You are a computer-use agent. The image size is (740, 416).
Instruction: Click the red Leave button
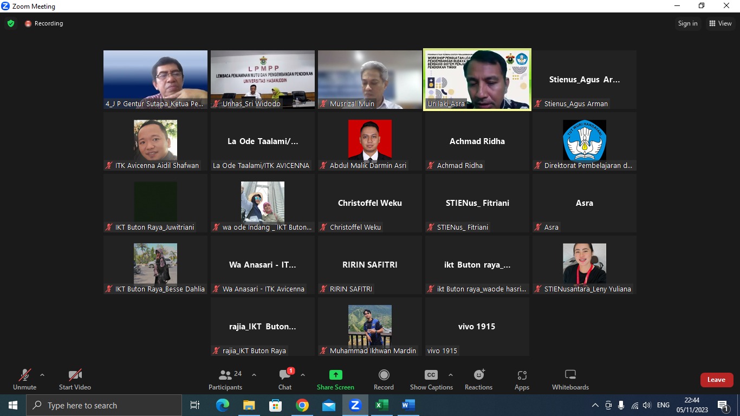pos(716,380)
